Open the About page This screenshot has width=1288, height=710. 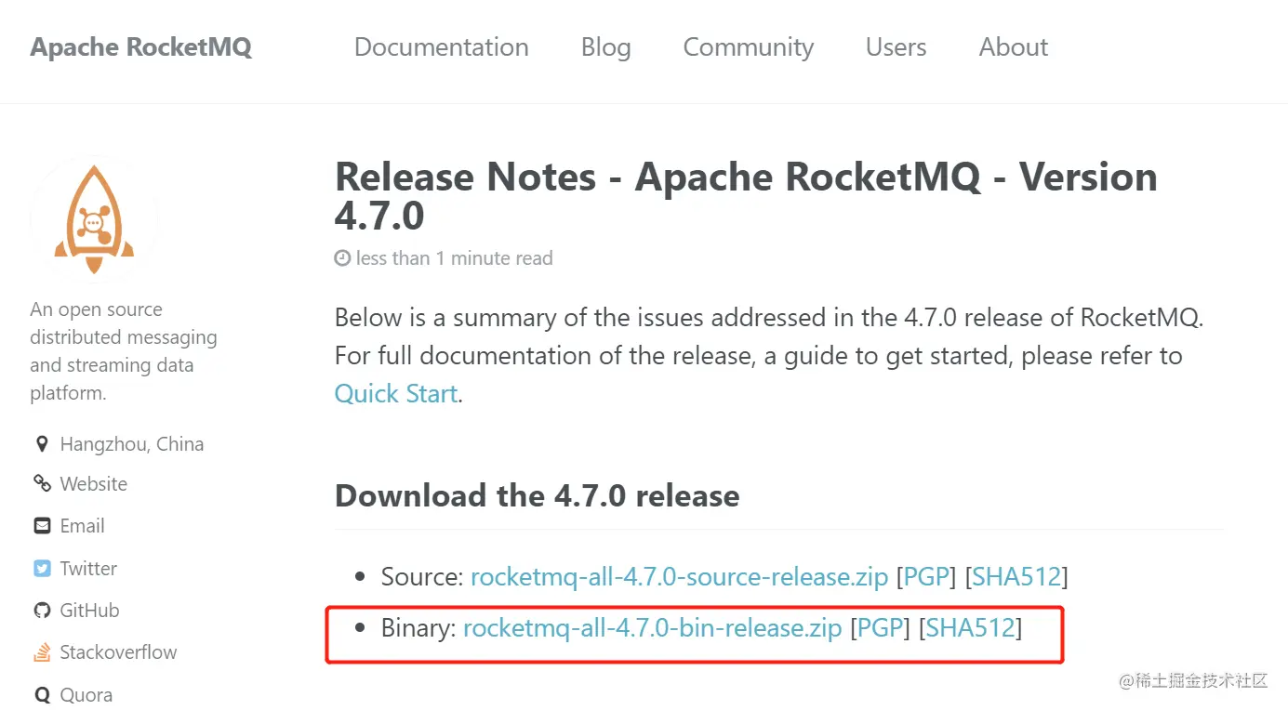point(1013,47)
